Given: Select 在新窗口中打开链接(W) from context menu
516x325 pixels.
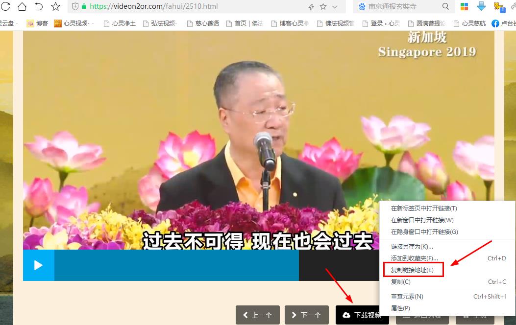Looking at the screenshot, I should pyautogui.click(x=447, y=220).
